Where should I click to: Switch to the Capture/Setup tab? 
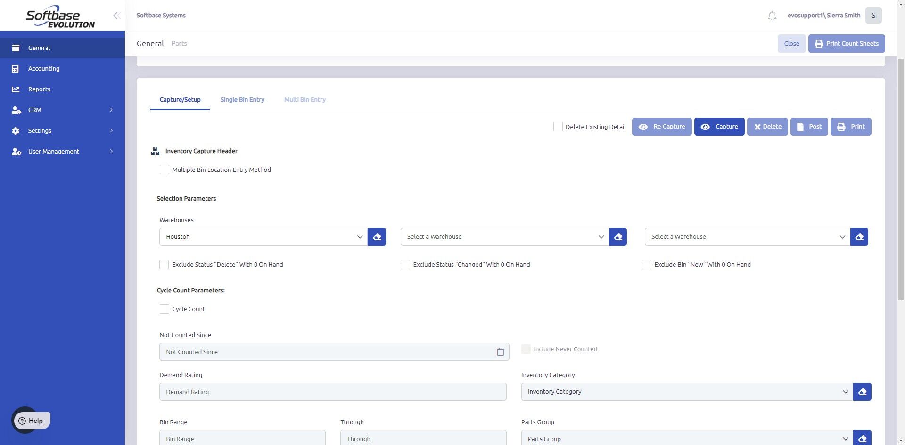[x=180, y=100]
